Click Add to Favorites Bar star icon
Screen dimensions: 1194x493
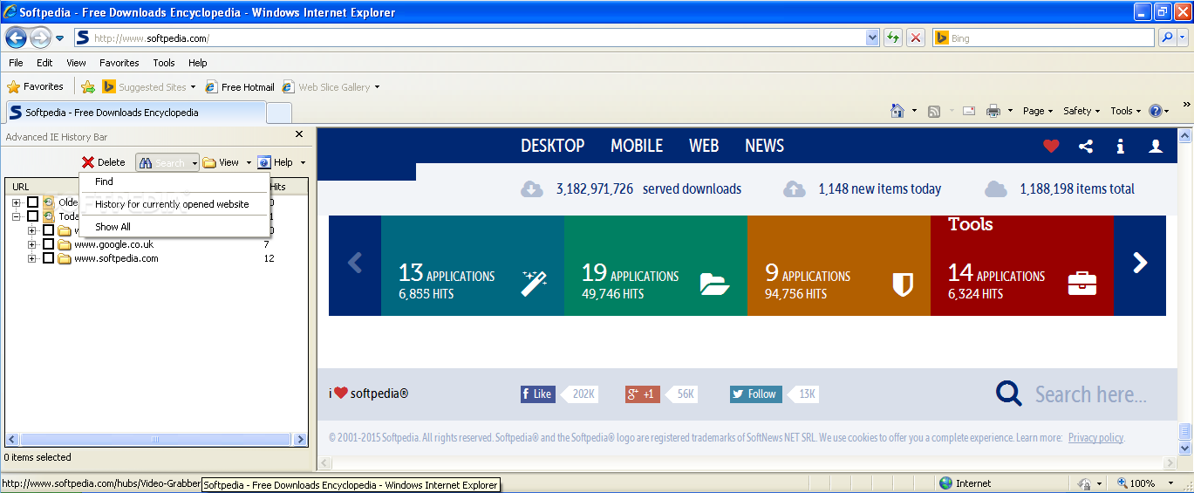88,86
